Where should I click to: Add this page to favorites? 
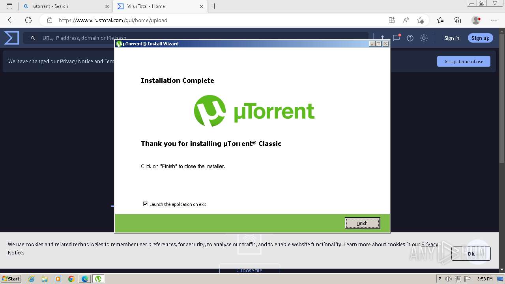420,20
